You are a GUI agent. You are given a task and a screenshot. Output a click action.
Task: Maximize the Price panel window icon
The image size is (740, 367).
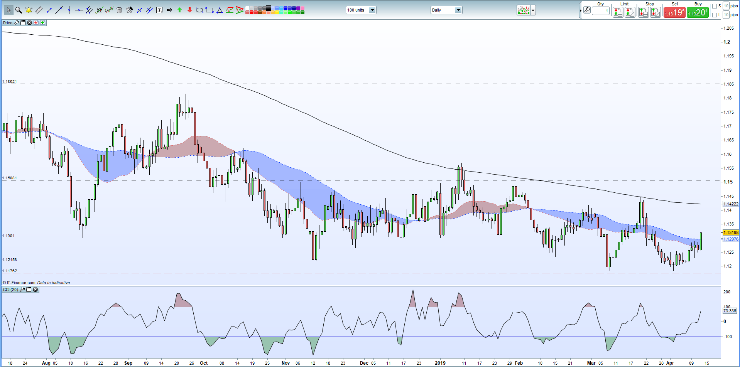coord(23,23)
